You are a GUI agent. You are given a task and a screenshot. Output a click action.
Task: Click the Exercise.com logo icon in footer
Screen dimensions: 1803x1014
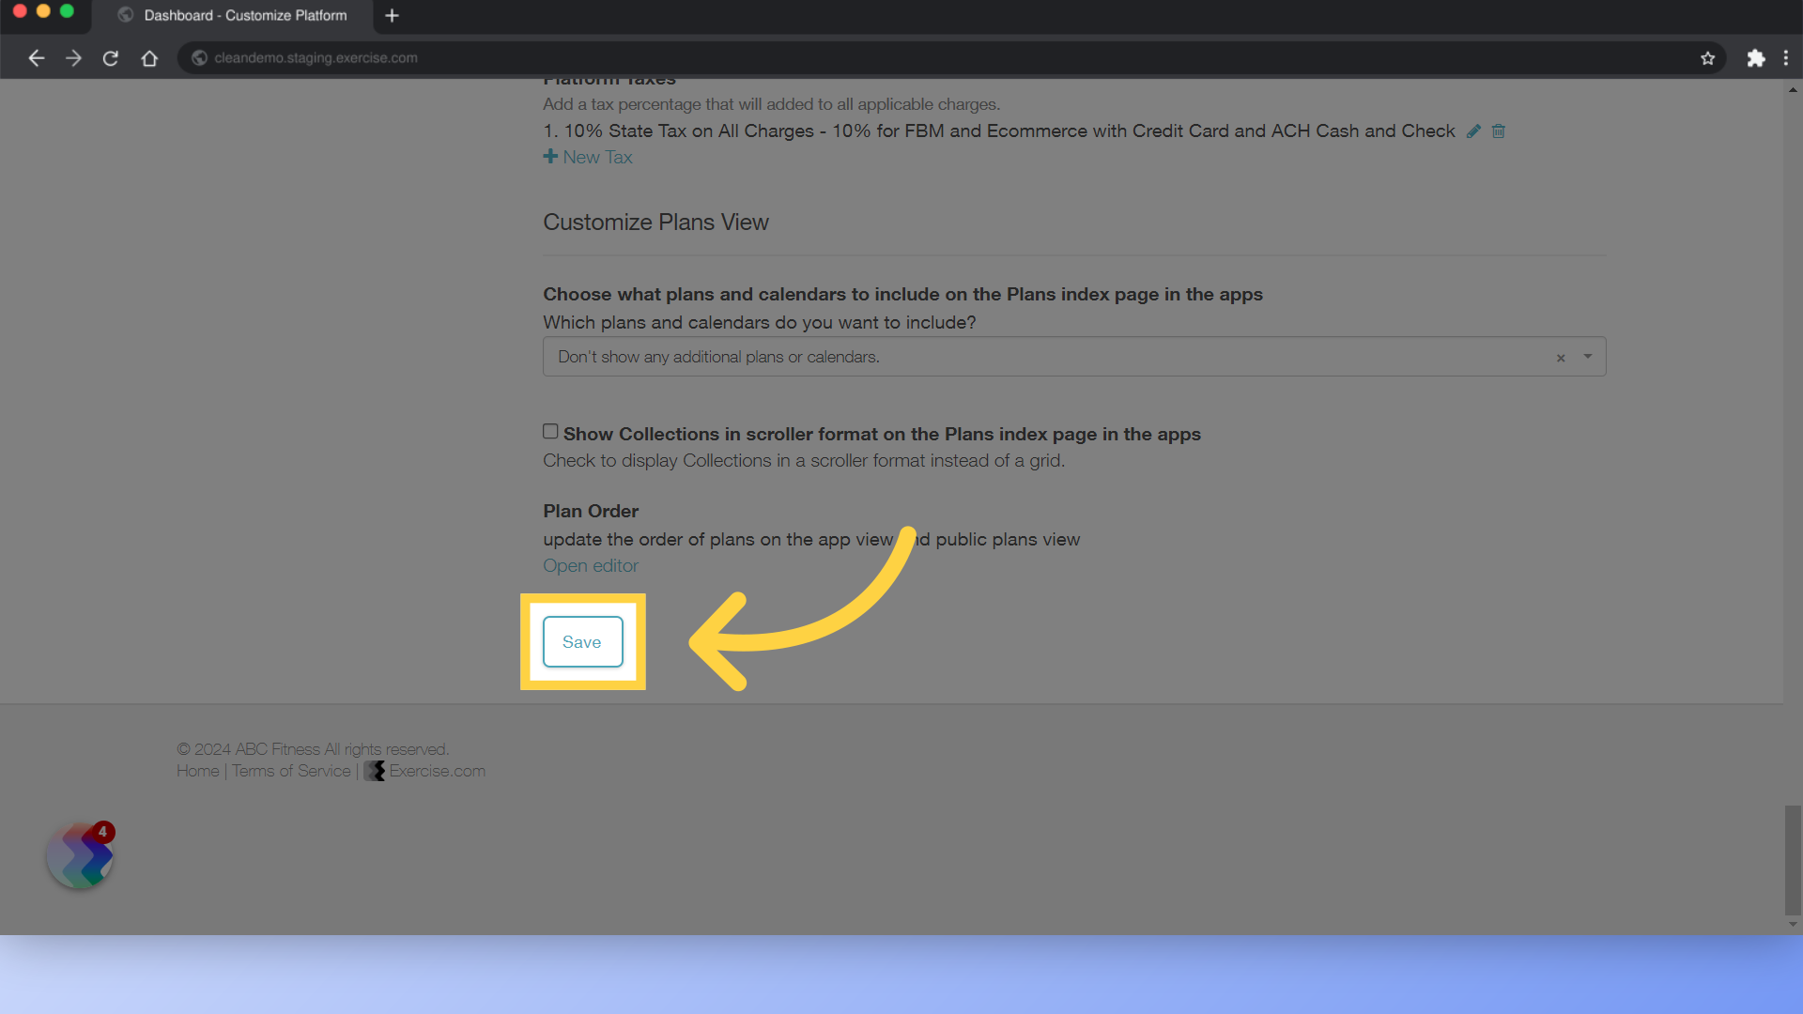coord(375,771)
